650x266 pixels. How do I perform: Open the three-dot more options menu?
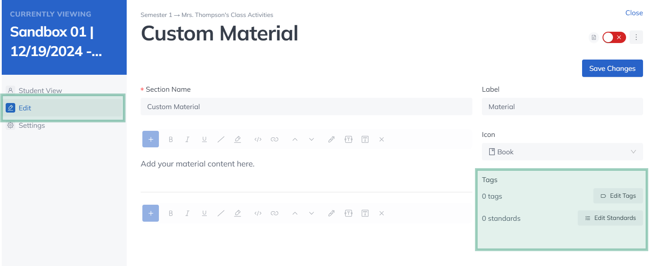tap(636, 37)
